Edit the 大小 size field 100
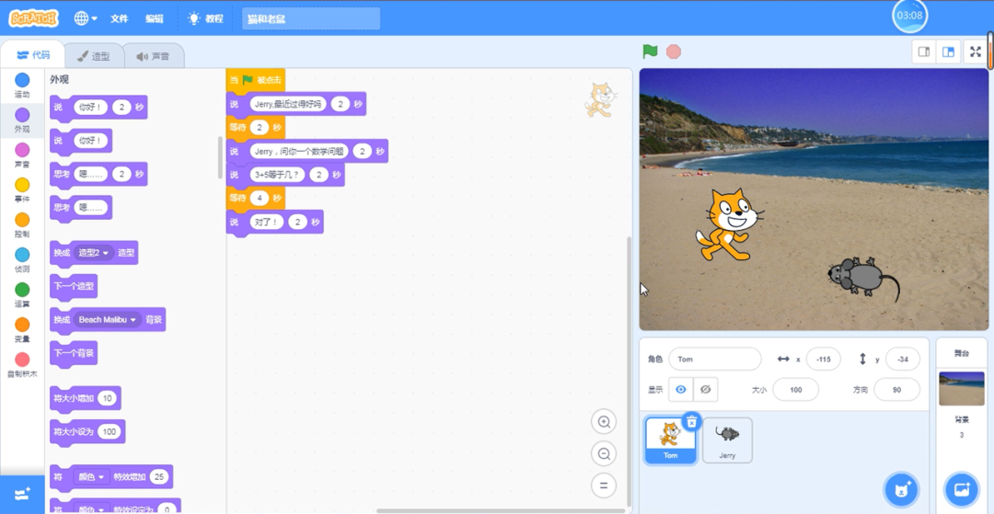Image resolution: width=994 pixels, height=514 pixels. coord(795,390)
